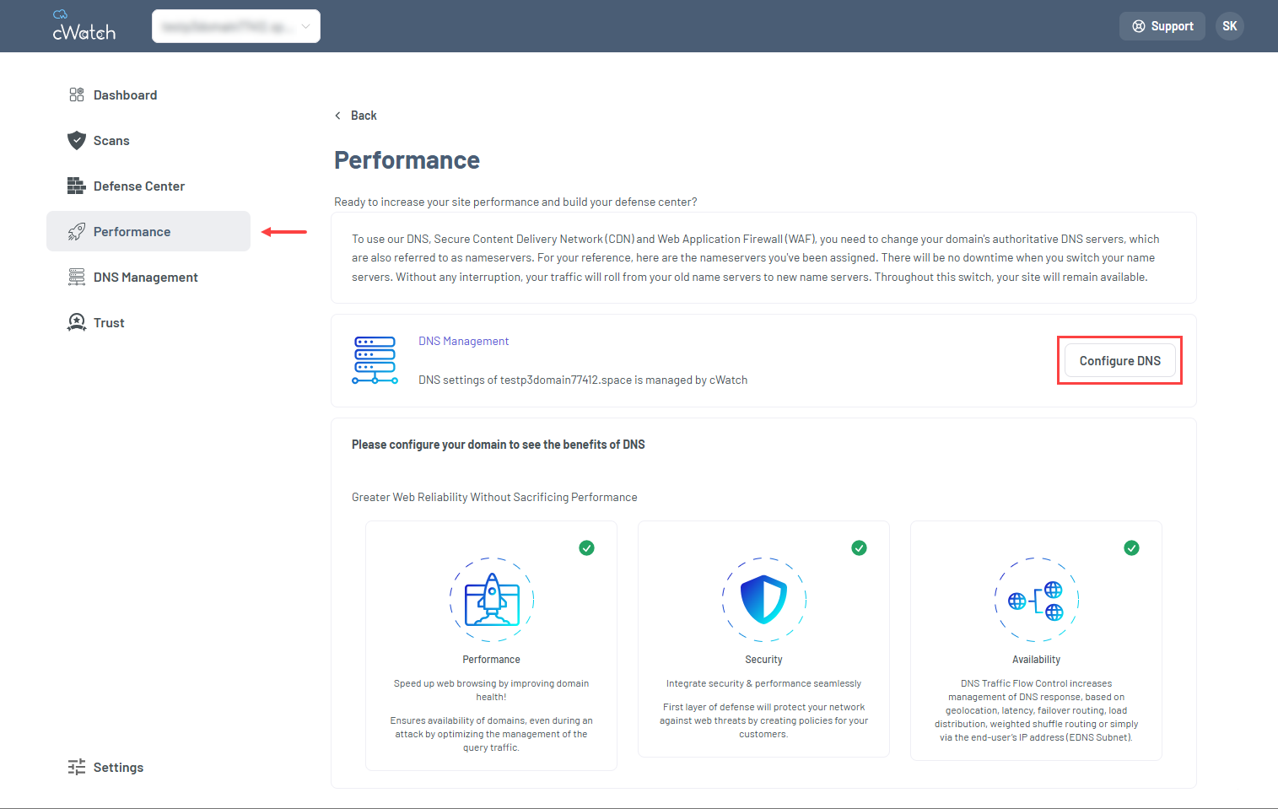Click the Performance card checkmark

coord(587,548)
